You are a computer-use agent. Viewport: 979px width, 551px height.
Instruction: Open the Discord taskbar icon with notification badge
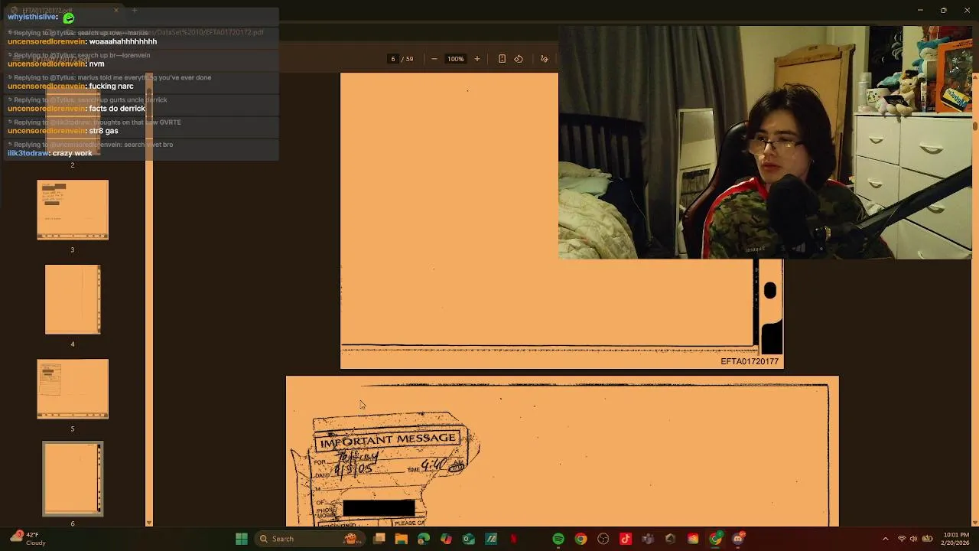[738, 539]
